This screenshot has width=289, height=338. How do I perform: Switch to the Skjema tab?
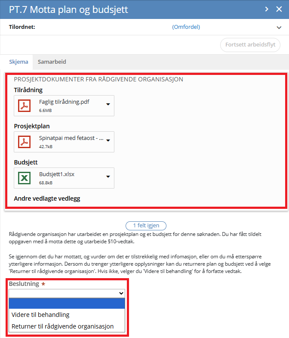coord(18,62)
